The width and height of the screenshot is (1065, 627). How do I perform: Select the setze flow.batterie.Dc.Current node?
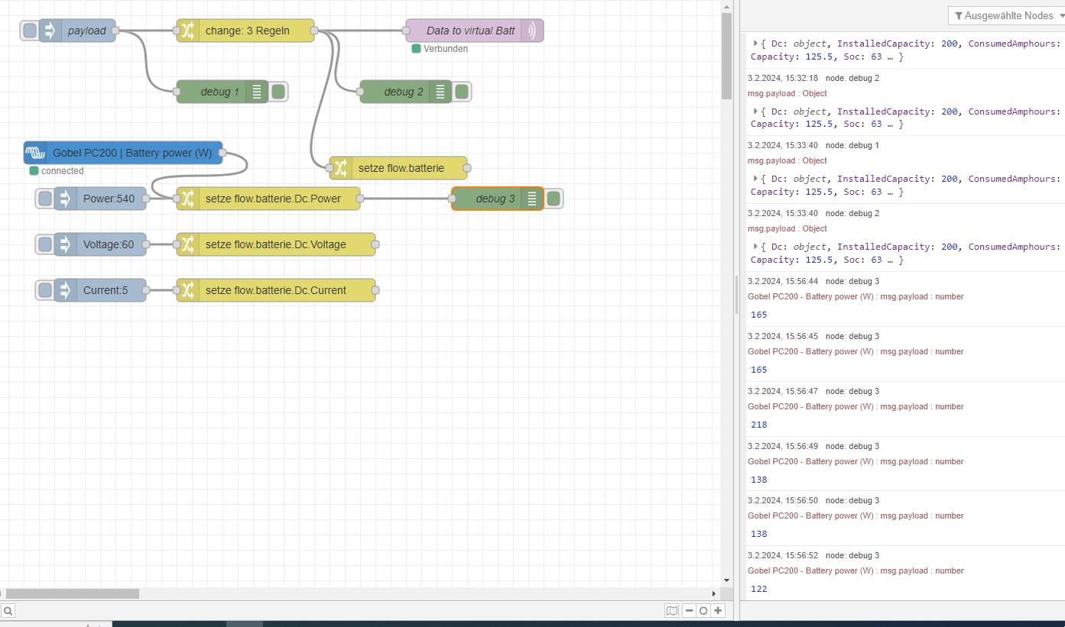pos(276,290)
